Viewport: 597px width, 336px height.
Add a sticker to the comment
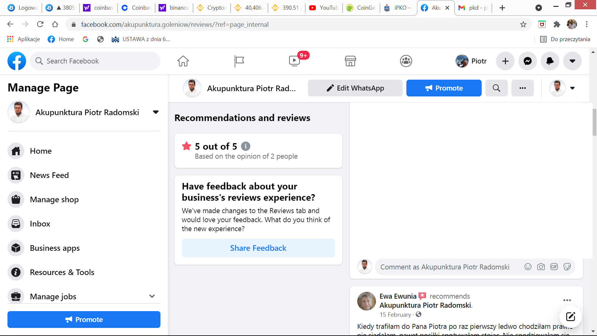pos(567,267)
